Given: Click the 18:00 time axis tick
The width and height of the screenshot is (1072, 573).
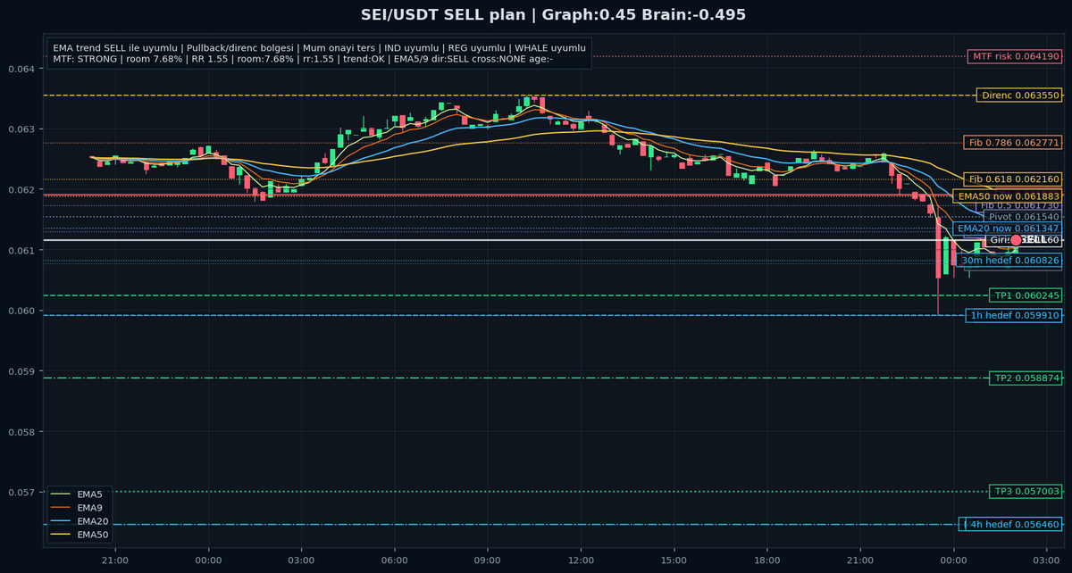Looking at the screenshot, I should coord(767,560).
